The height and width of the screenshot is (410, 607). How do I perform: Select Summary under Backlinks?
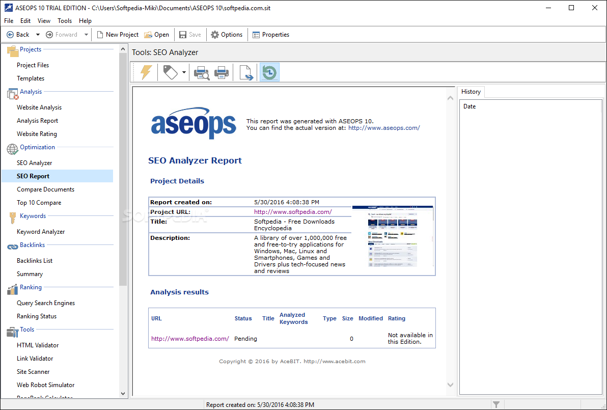coord(30,274)
